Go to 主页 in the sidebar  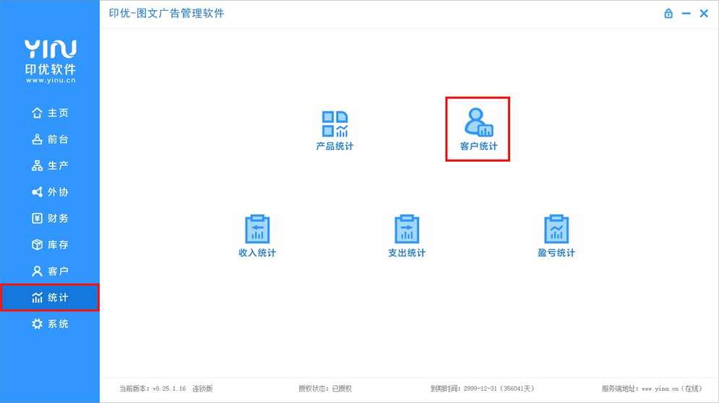tap(50, 113)
